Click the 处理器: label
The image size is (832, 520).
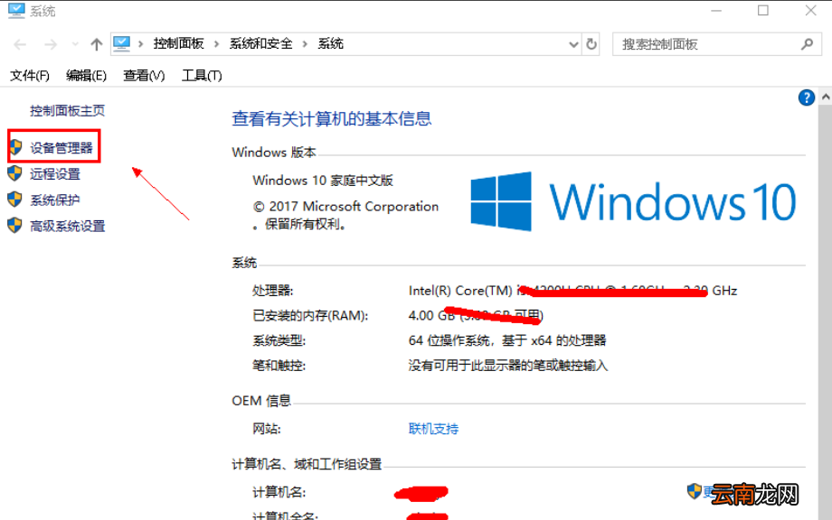coord(273,291)
